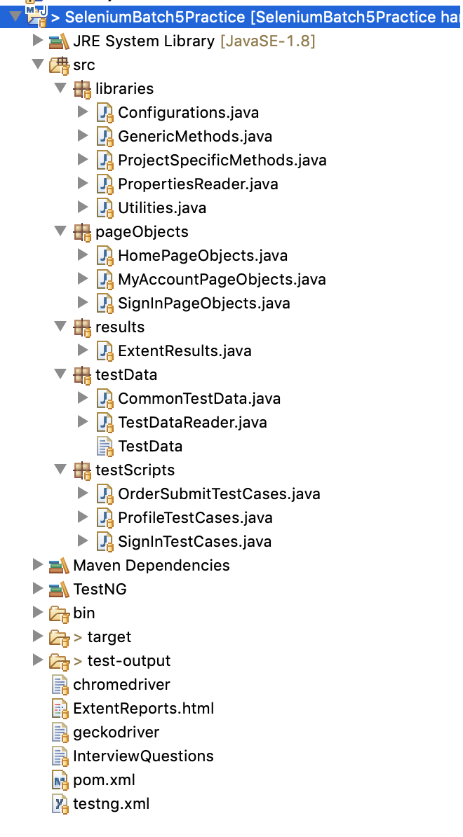The image size is (463, 837).
Task: Click the GenericMethods.java file icon
Action: point(105,137)
